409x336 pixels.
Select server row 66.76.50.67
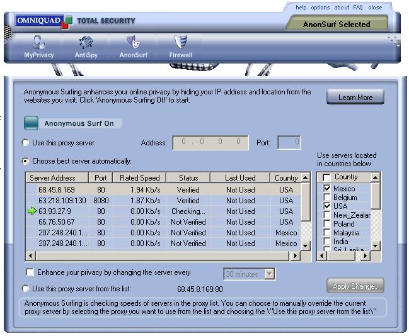[x=163, y=222]
